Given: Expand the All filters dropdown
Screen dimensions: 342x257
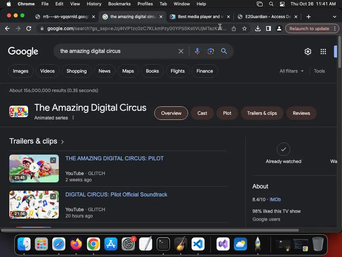Looking at the screenshot, I should (x=291, y=71).
